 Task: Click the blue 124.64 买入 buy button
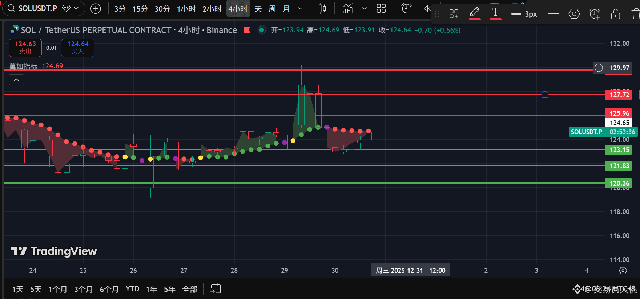[x=78, y=48]
